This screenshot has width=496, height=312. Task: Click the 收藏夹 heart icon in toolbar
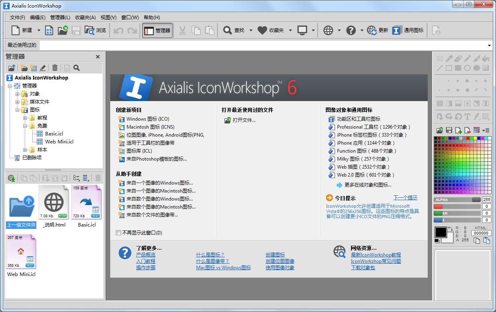tap(262, 30)
